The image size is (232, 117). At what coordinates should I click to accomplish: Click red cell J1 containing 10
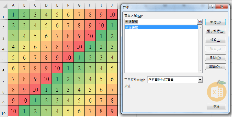pos(112,15)
